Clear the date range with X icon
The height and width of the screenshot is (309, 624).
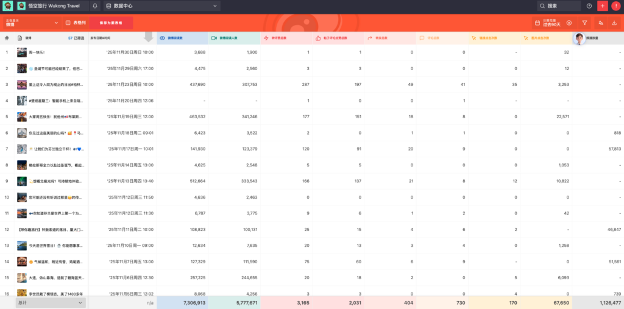[569, 23]
